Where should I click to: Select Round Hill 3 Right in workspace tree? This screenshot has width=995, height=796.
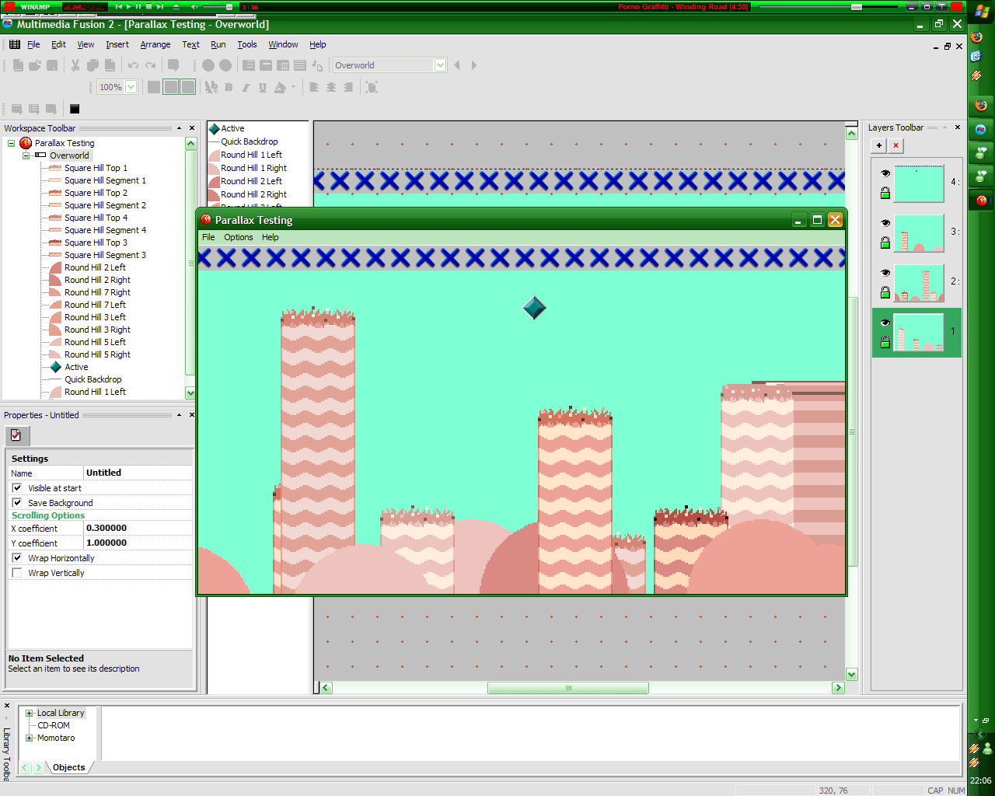(97, 330)
